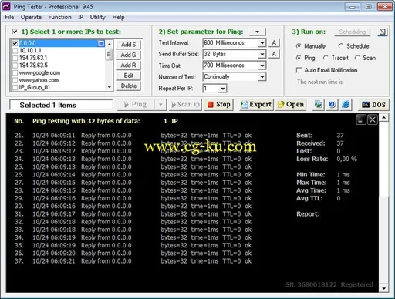This screenshot has width=395, height=299.
Task: Click the A button beside Send Buffer Size
Action: tap(274, 54)
